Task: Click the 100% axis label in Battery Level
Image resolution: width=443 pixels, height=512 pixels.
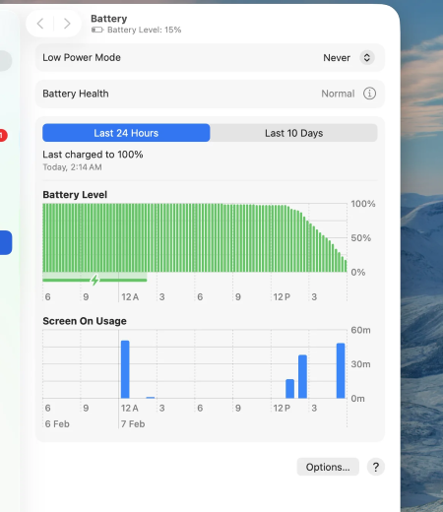Action: coord(363,204)
